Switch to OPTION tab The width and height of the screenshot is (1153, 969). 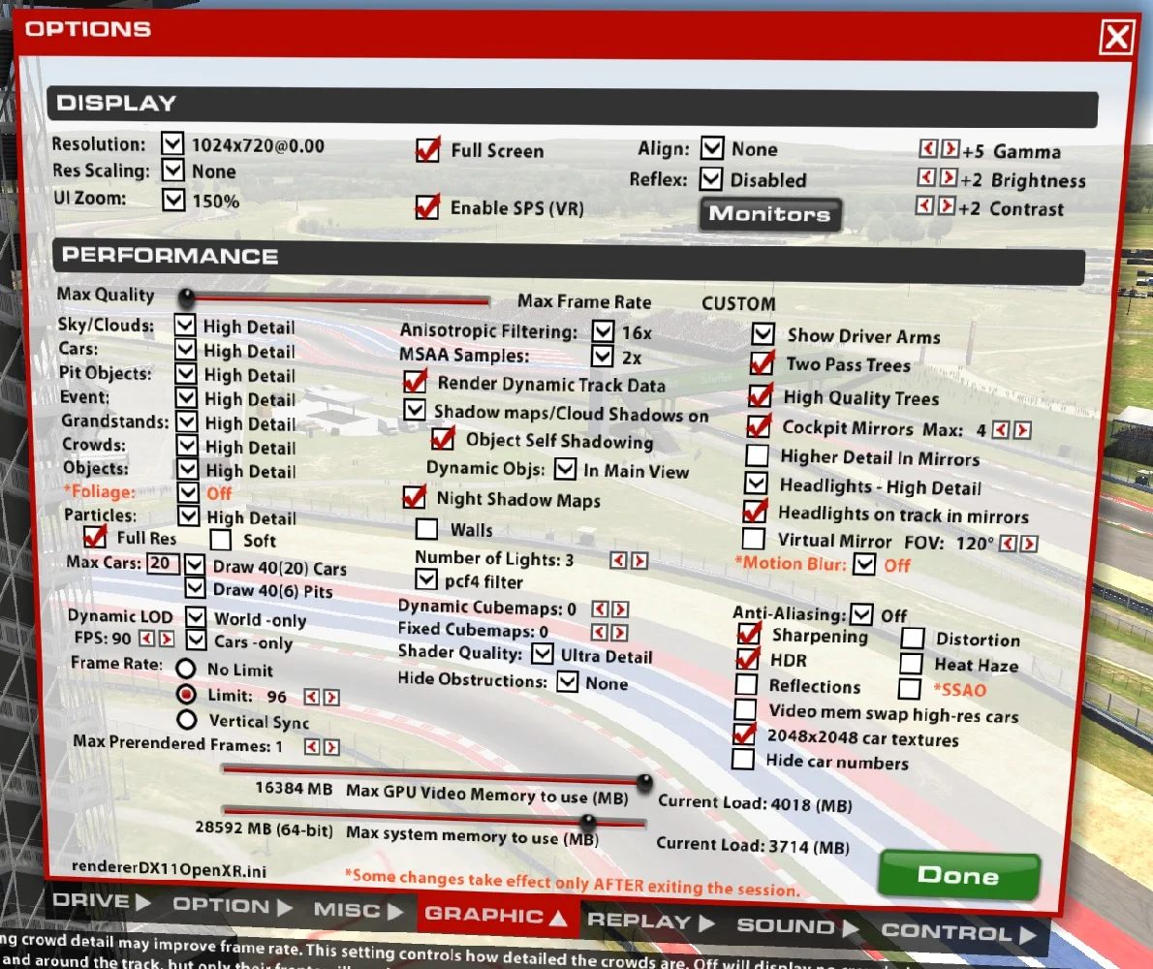233,907
